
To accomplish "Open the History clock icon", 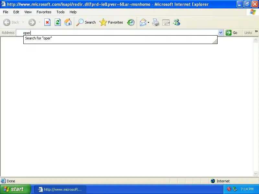I will (131, 22).
